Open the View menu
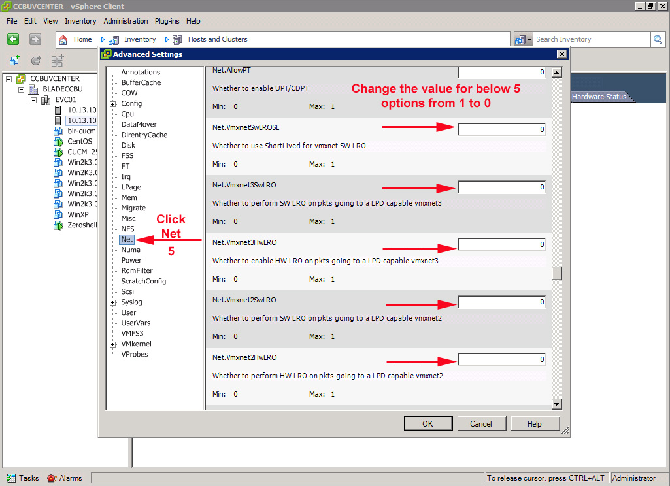Image resolution: width=670 pixels, height=486 pixels. click(x=50, y=21)
